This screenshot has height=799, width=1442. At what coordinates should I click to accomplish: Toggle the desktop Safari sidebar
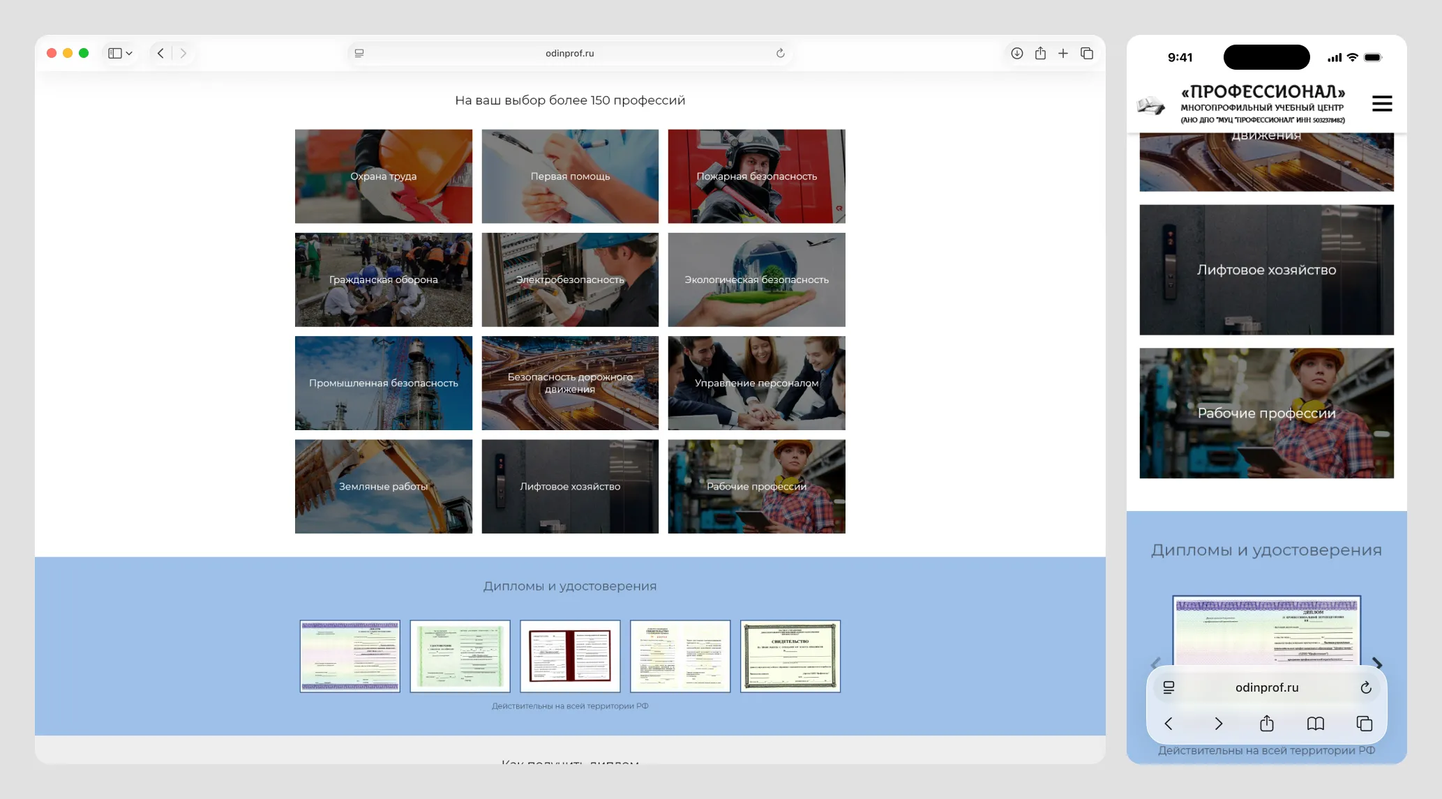point(115,53)
